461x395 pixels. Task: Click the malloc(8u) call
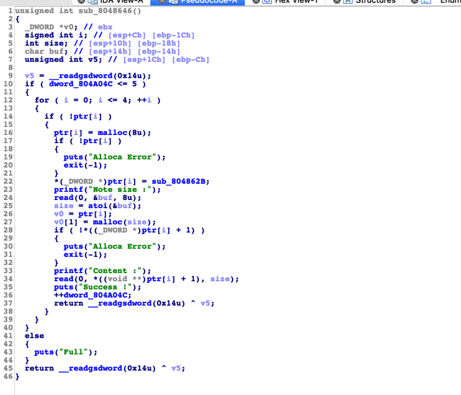pos(122,132)
